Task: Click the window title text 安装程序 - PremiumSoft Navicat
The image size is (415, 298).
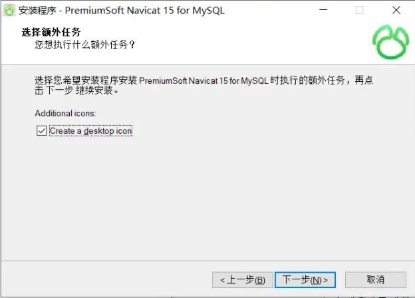Action: [122, 11]
